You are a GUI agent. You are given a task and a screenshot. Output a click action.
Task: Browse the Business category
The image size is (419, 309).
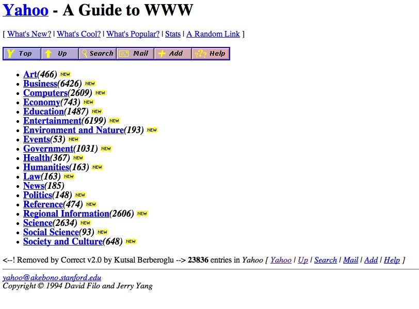pos(40,83)
